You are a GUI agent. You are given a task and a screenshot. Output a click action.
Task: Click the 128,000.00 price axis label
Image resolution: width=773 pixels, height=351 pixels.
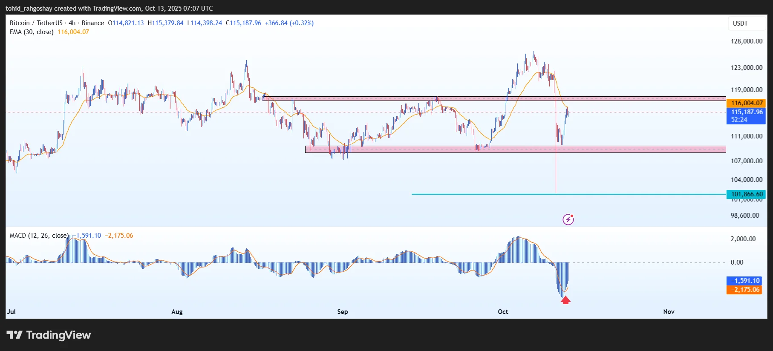click(747, 41)
